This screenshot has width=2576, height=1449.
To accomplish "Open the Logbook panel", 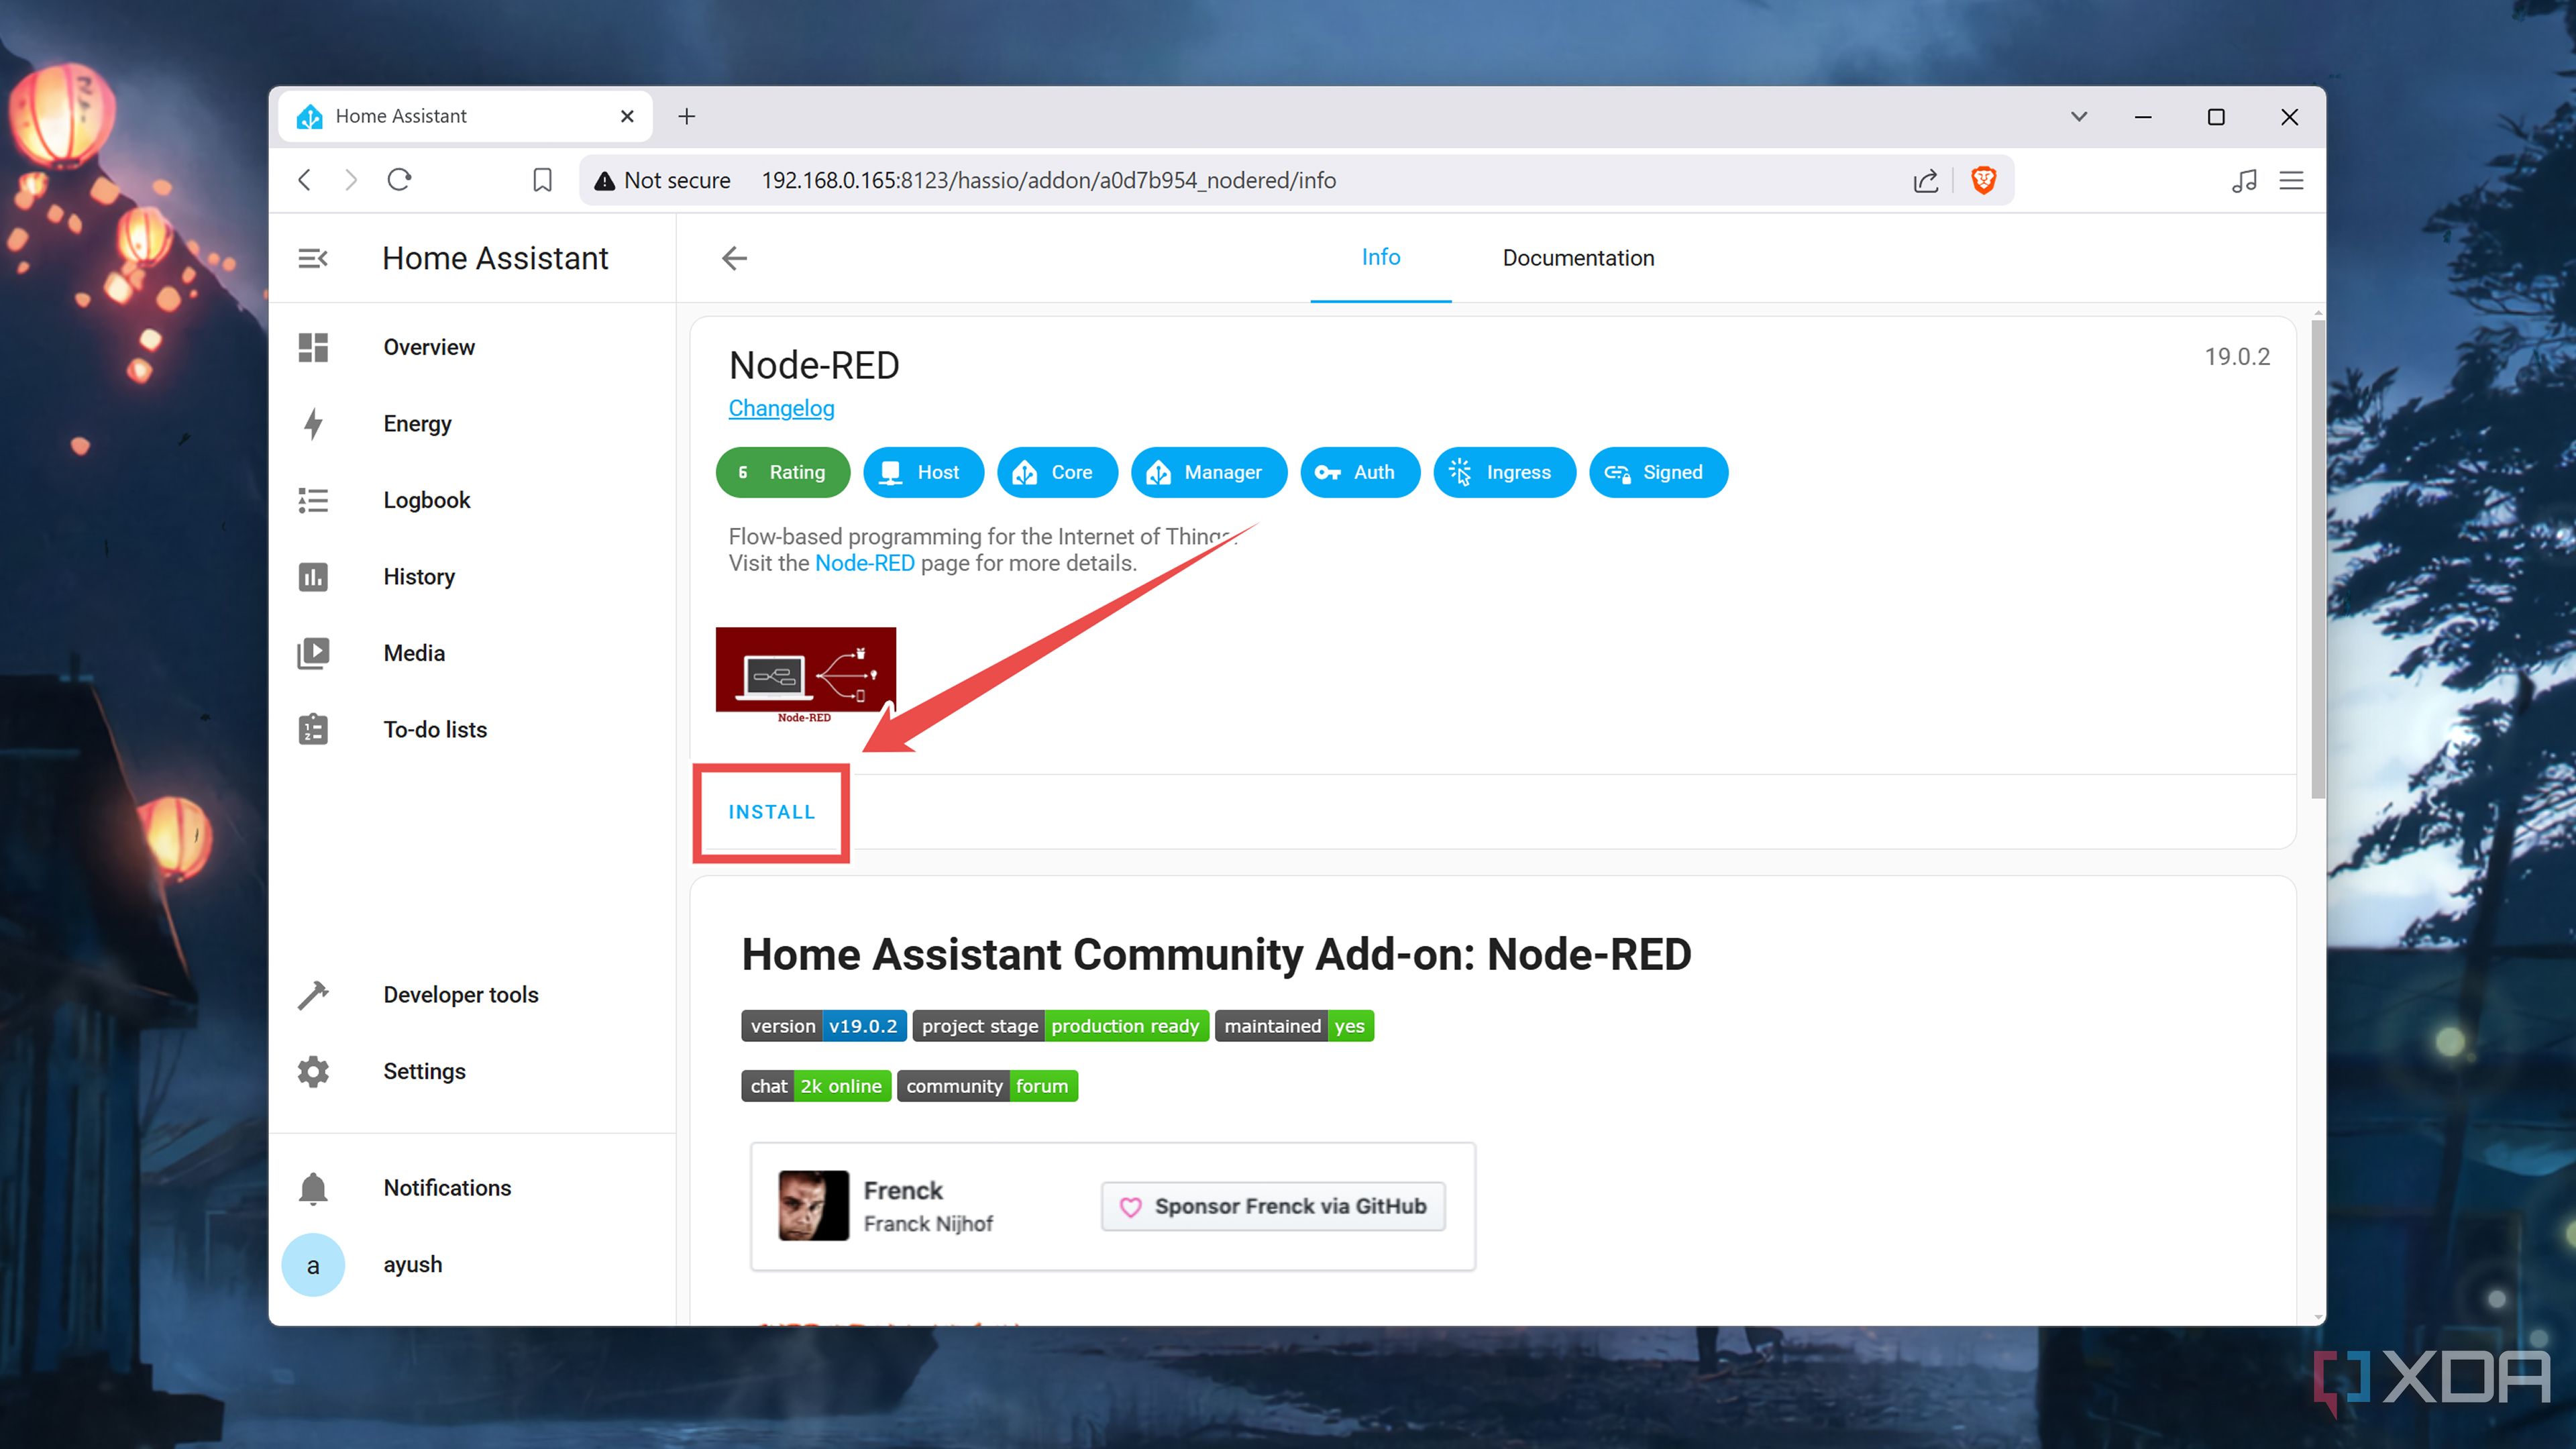I will (426, 500).
